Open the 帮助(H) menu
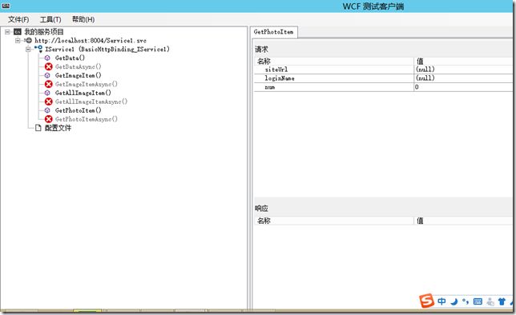The image size is (516, 315). (x=83, y=19)
